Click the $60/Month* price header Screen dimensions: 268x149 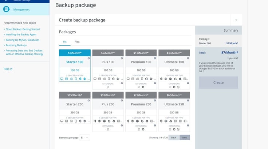[x=174, y=95]
